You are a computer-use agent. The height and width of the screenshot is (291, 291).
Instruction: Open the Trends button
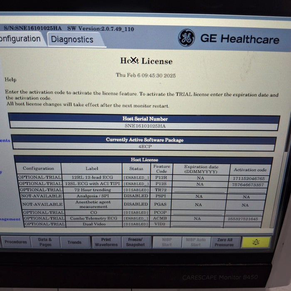click(x=74, y=242)
